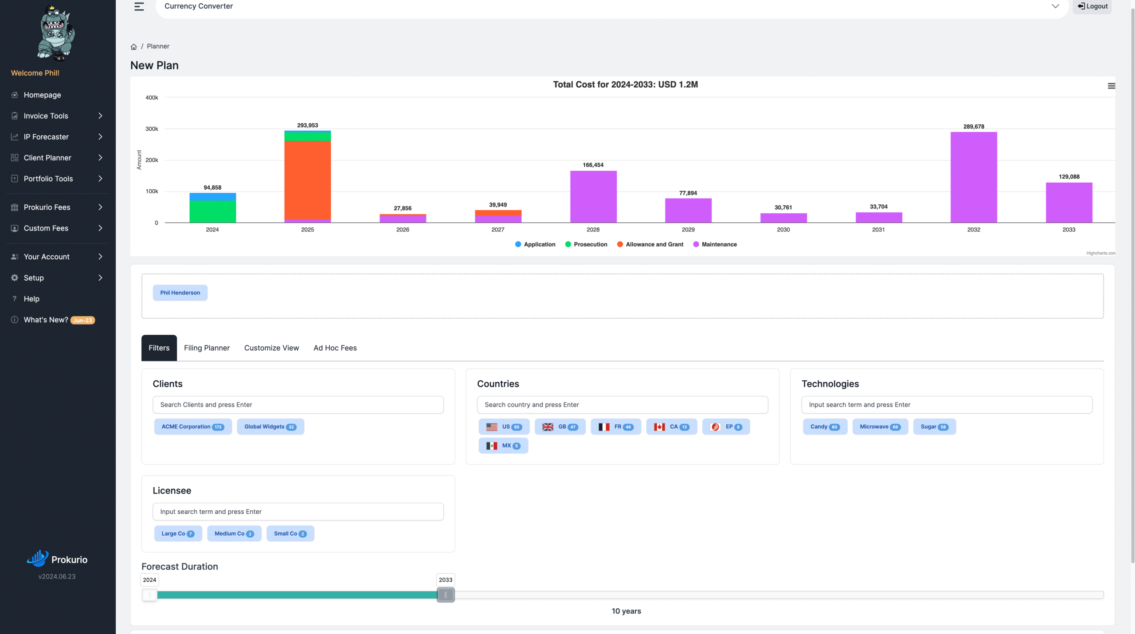The height and width of the screenshot is (634, 1135).
Task: Toggle Maintenance series in chart legend
Action: click(715, 244)
